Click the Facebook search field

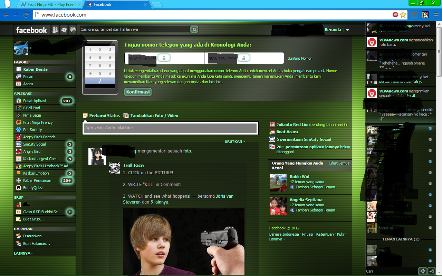pos(135,30)
